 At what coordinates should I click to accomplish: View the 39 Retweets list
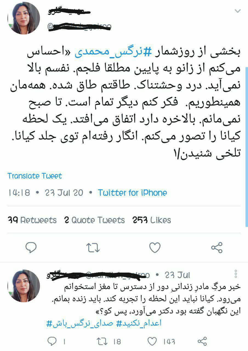coord(32,220)
